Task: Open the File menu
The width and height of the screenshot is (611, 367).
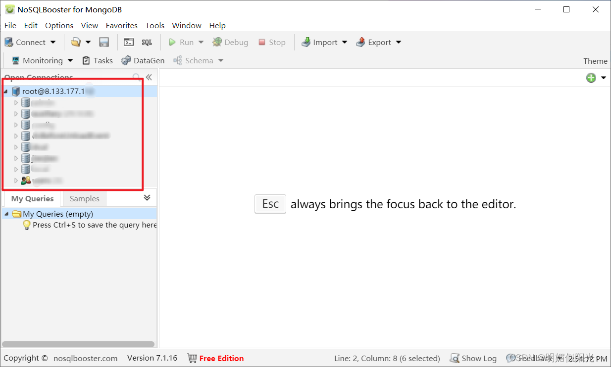Action: pyautogui.click(x=10, y=25)
